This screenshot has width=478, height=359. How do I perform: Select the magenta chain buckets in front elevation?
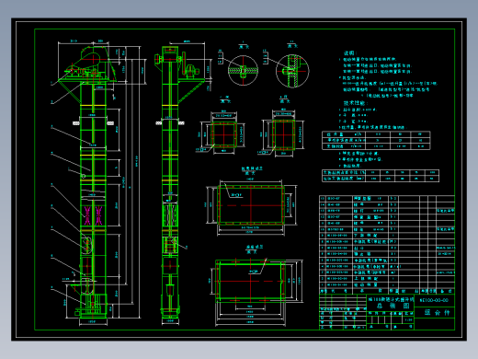point(93,215)
